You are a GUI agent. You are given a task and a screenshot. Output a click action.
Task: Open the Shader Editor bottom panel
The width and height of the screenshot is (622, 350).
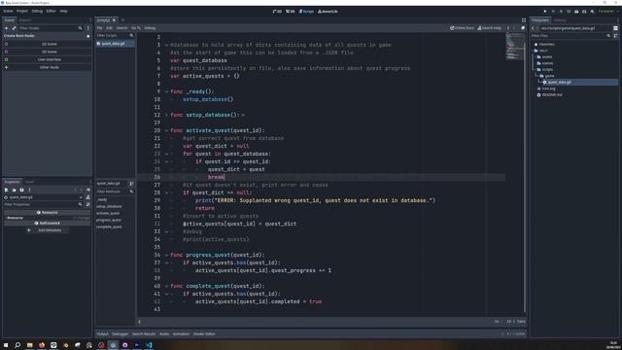point(204,334)
